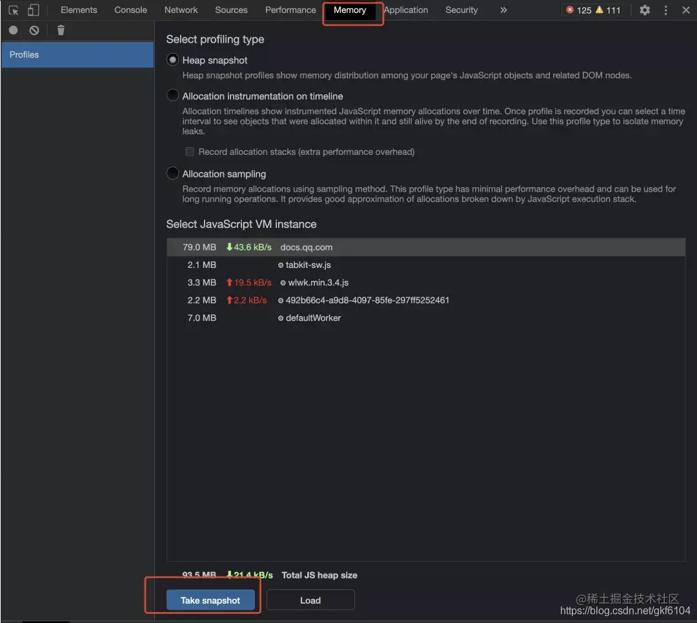Open the Security tab
Viewport: 697px width, 623px height.
click(x=461, y=10)
